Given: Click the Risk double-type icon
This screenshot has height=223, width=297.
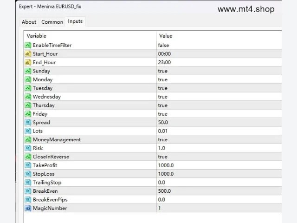Looking at the screenshot, I should 28,148.
